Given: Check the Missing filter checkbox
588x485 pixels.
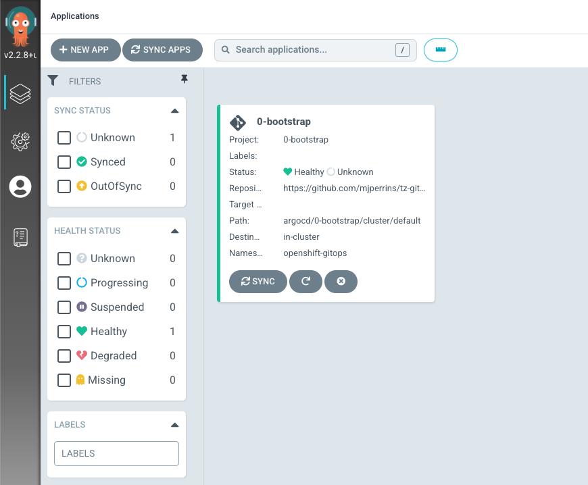Looking at the screenshot, I should tap(64, 380).
